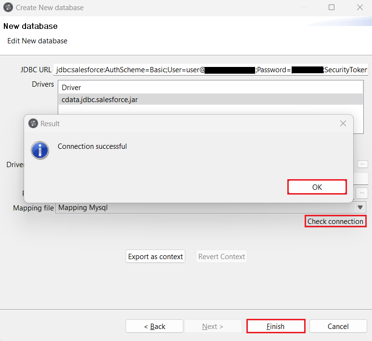Go to previous step with Back
The width and height of the screenshot is (372, 341).
coord(154,326)
